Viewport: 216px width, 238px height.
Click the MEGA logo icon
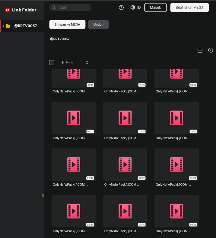[8, 10]
